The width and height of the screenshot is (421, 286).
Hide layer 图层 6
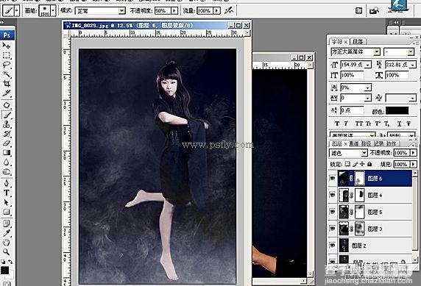coord(333,178)
